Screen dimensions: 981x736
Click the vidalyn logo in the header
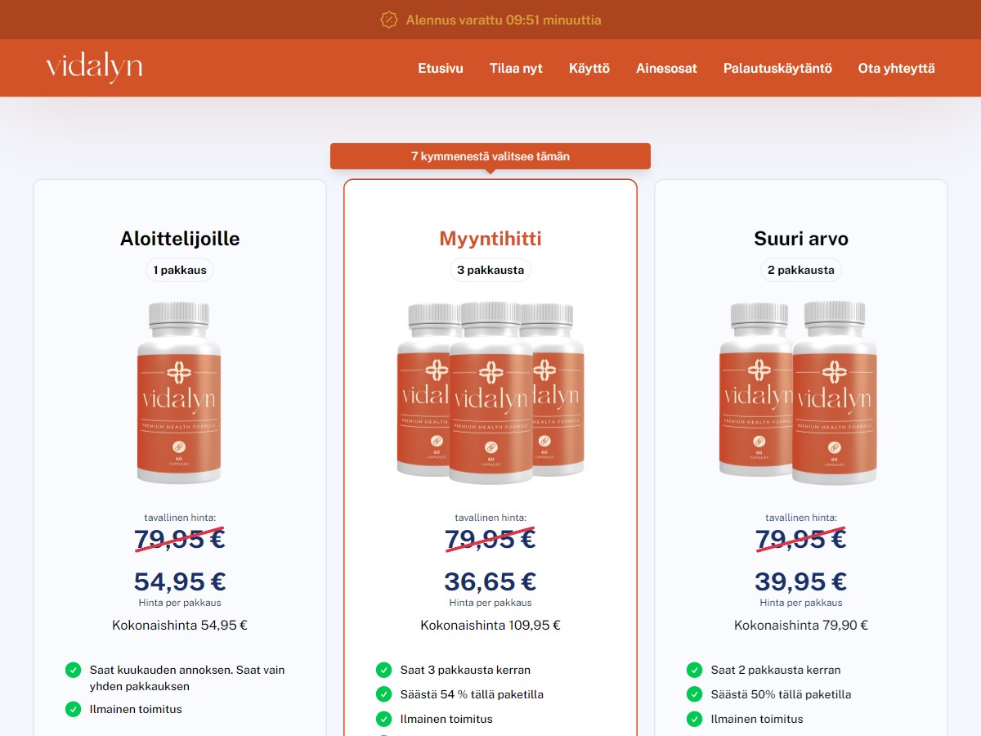[x=94, y=69]
